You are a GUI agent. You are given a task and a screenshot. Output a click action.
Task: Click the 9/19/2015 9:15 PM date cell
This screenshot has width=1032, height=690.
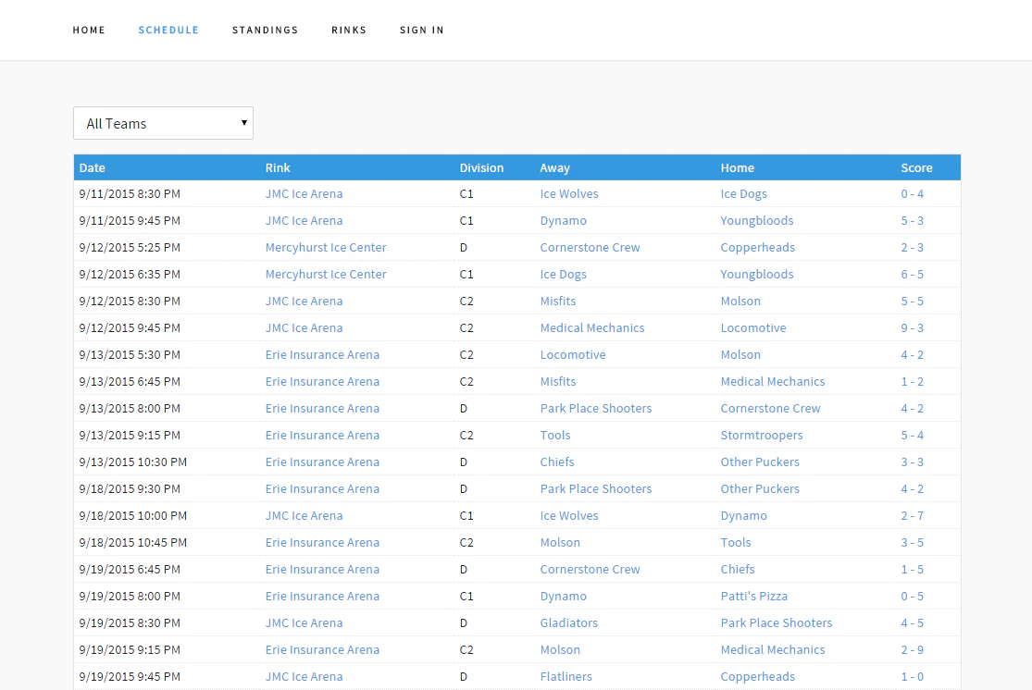click(130, 650)
